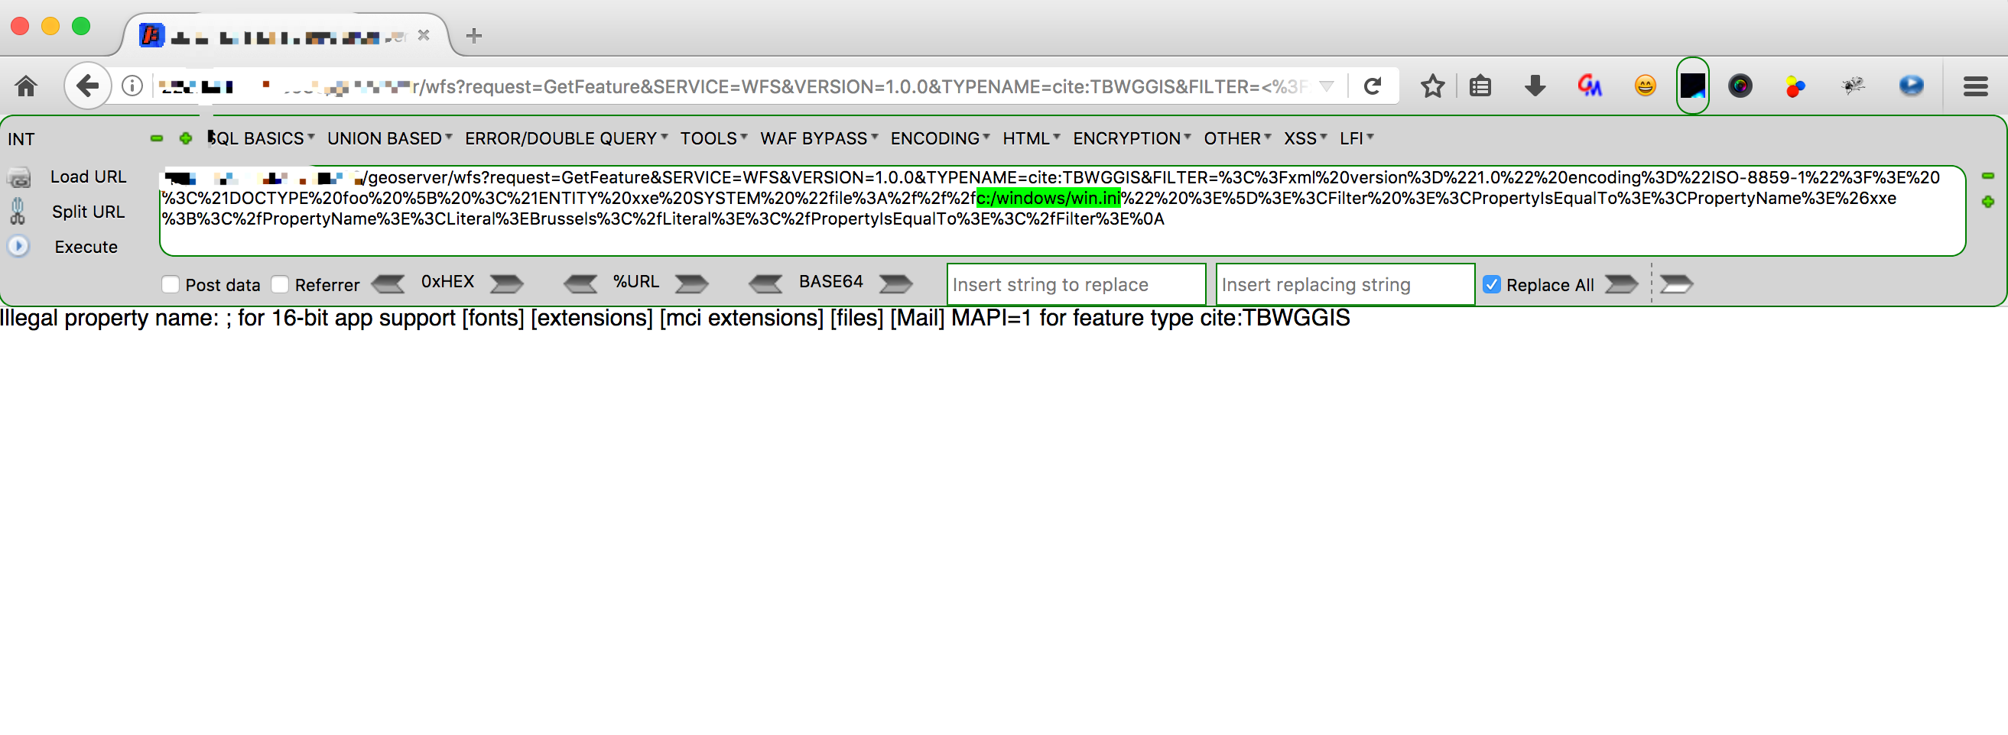Uncheck the Replace All checkbox
Image resolution: width=2008 pixels, height=735 pixels.
[1491, 285]
